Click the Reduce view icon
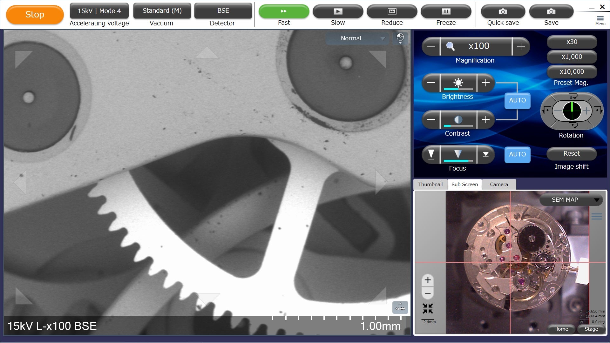The height and width of the screenshot is (343, 610). click(x=392, y=11)
